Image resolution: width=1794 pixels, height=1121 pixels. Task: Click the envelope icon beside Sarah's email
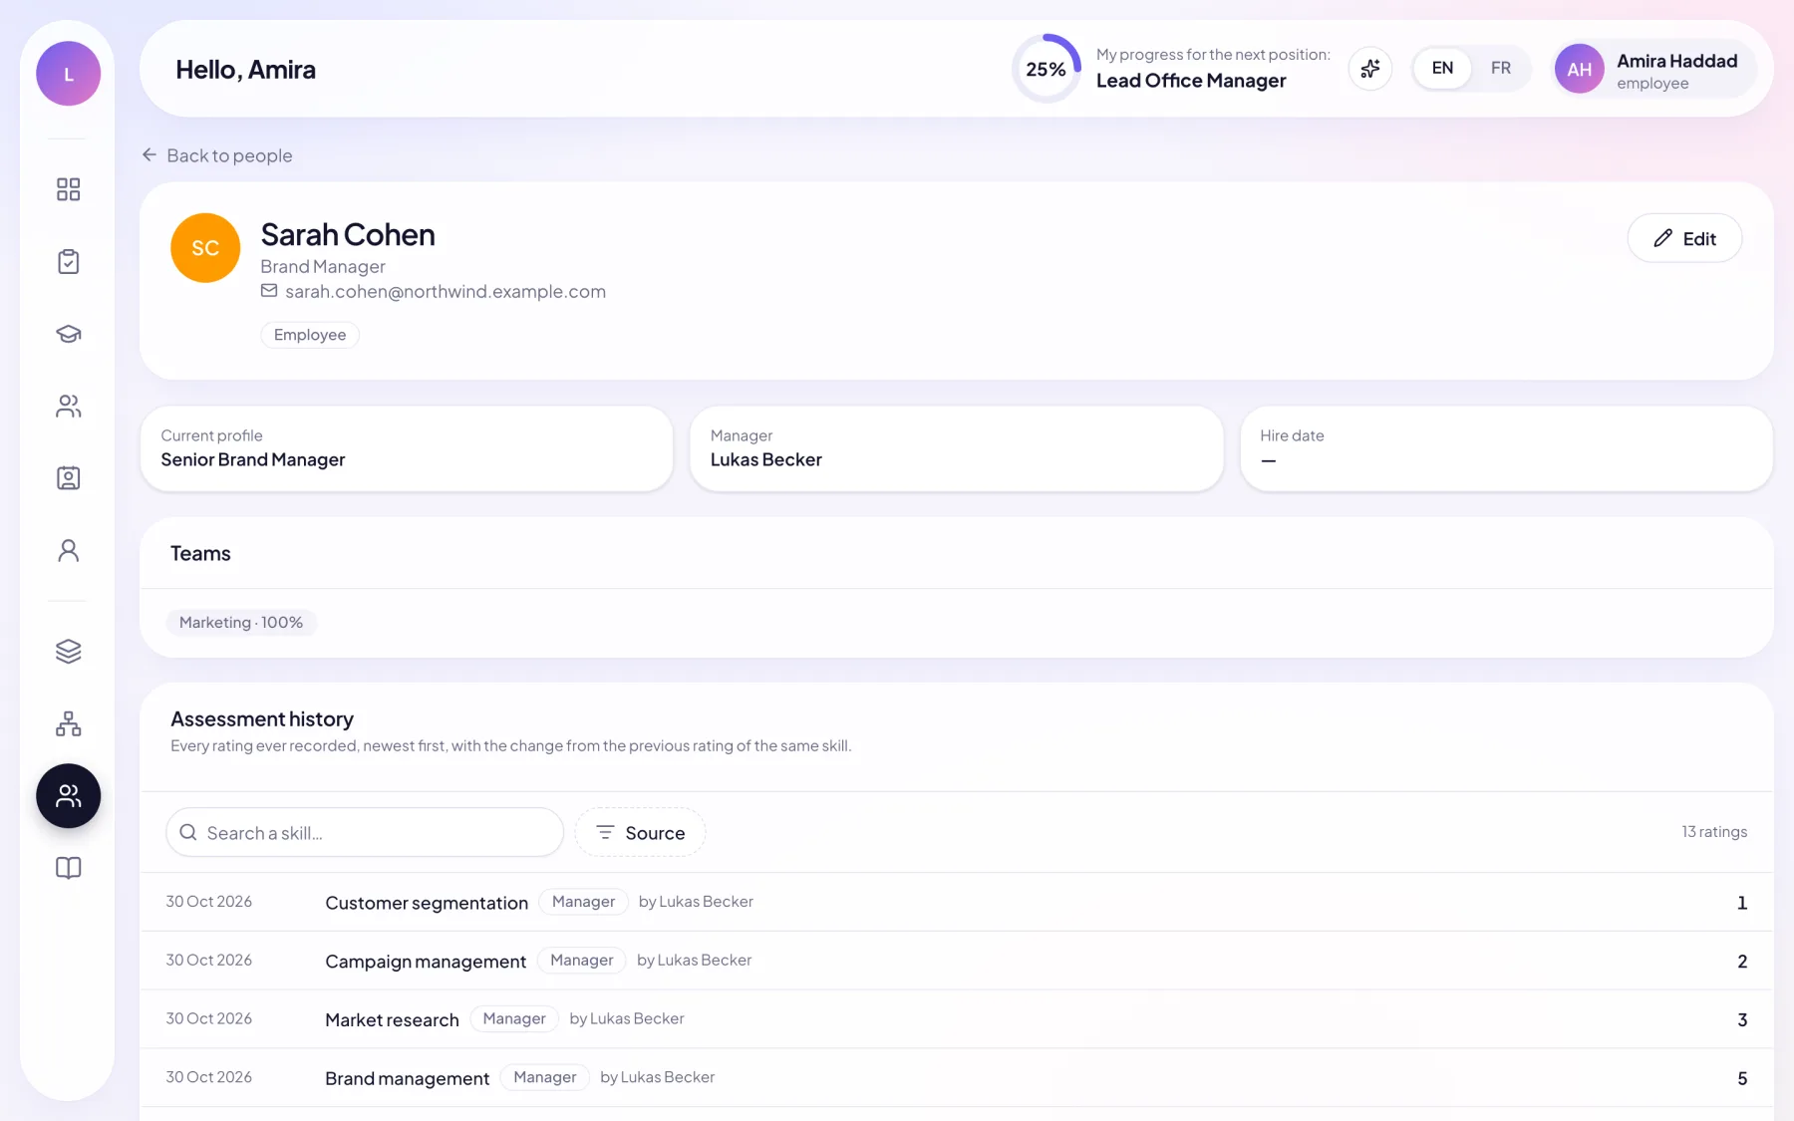coord(269,291)
